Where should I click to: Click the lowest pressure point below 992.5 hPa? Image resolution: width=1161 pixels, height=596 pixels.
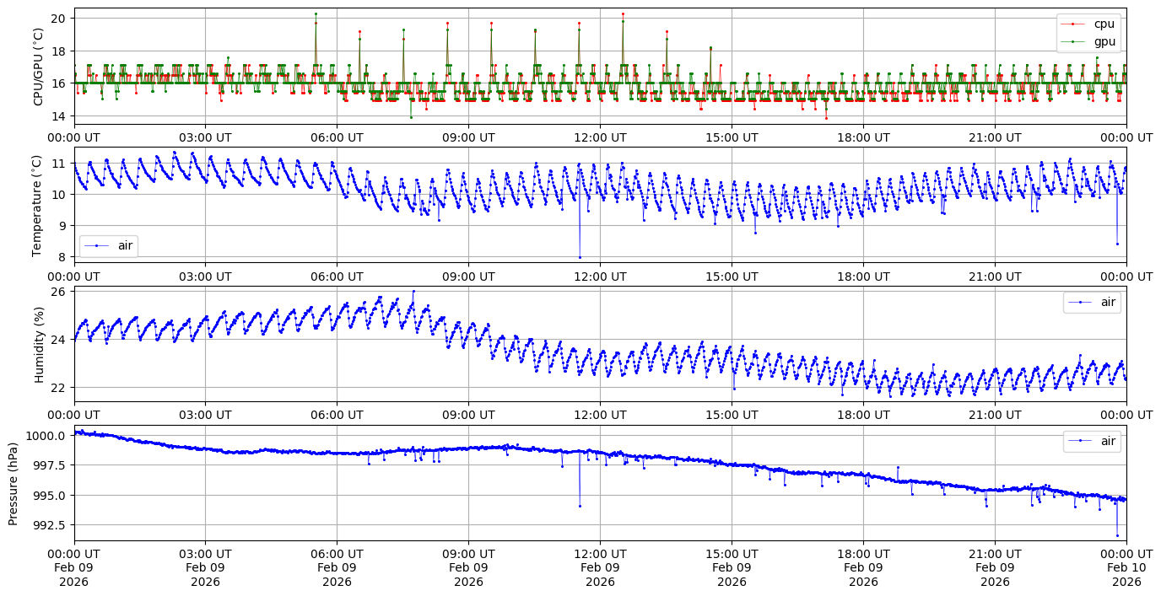click(x=1117, y=535)
